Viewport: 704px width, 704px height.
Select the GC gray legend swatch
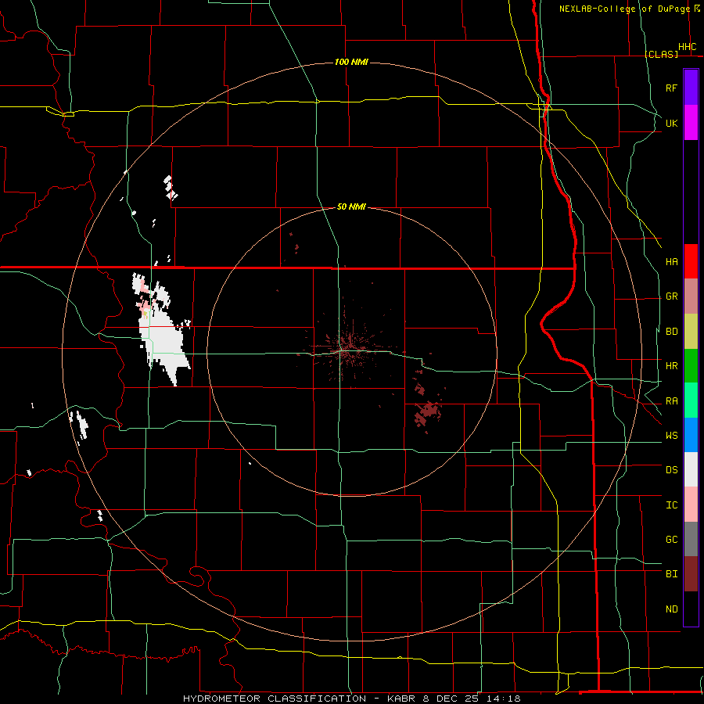point(691,539)
